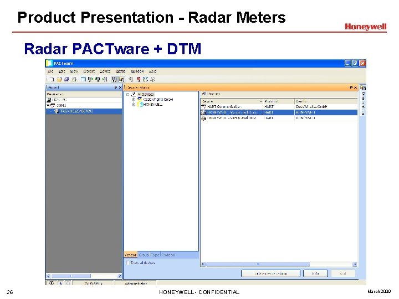399x299 pixels.
Task: Collapse the COM1 tree node
Action: click(48, 105)
